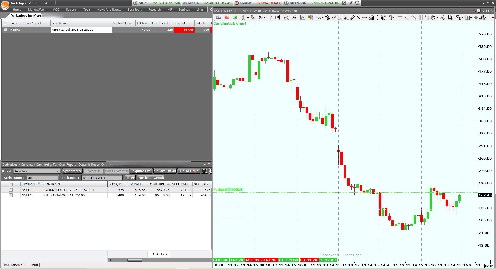
Task: Open the Report TurnOver dropdown
Action: pos(37,171)
